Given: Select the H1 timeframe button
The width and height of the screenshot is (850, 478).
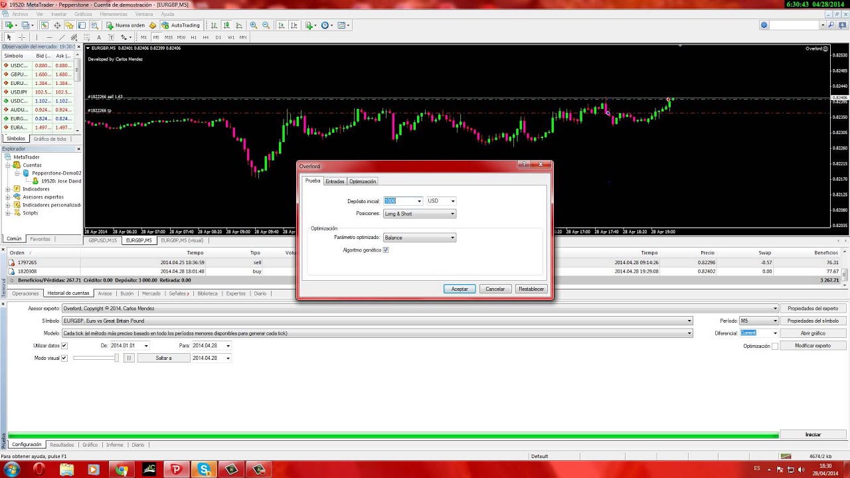Looking at the screenshot, I should tap(193, 37).
